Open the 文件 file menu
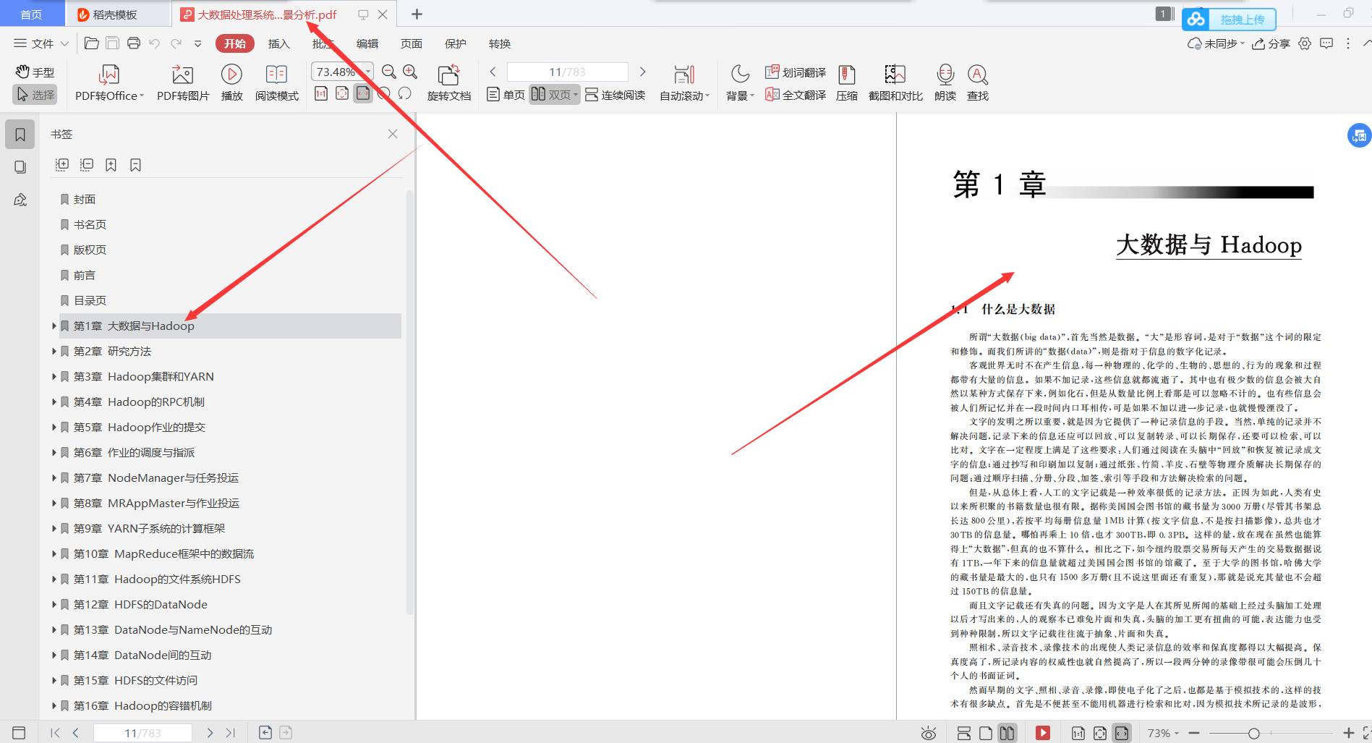 point(41,43)
